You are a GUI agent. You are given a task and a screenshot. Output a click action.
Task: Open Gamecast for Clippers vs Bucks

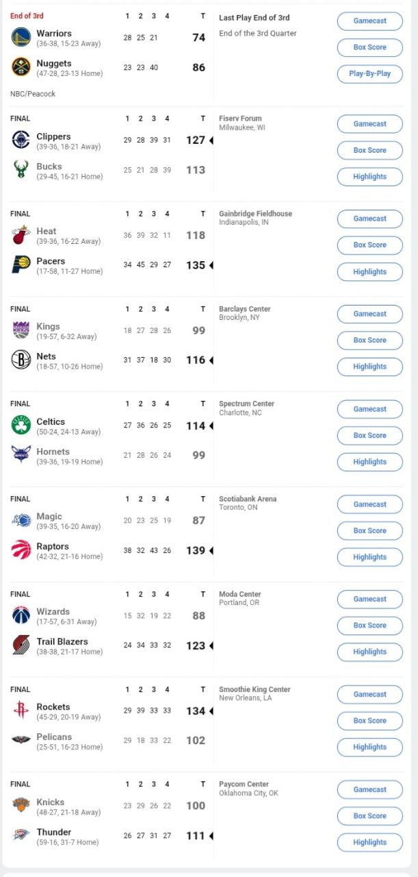[x=369, y=124]
